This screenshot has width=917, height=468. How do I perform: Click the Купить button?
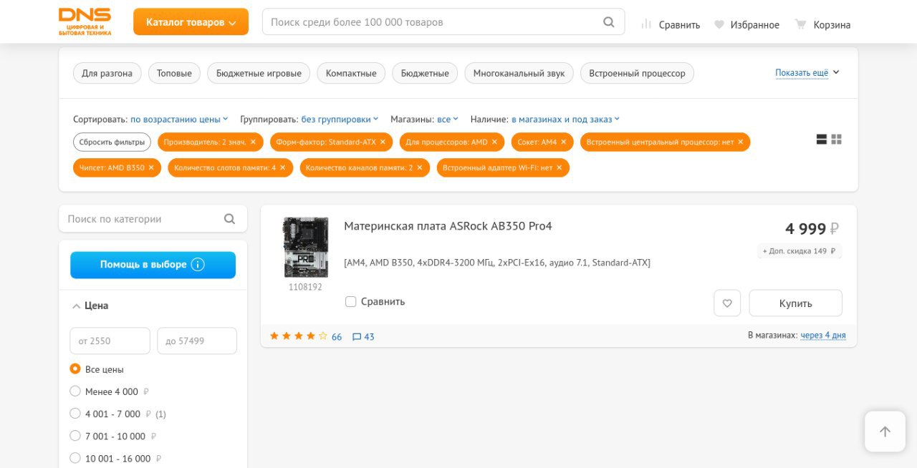point(795,303)
